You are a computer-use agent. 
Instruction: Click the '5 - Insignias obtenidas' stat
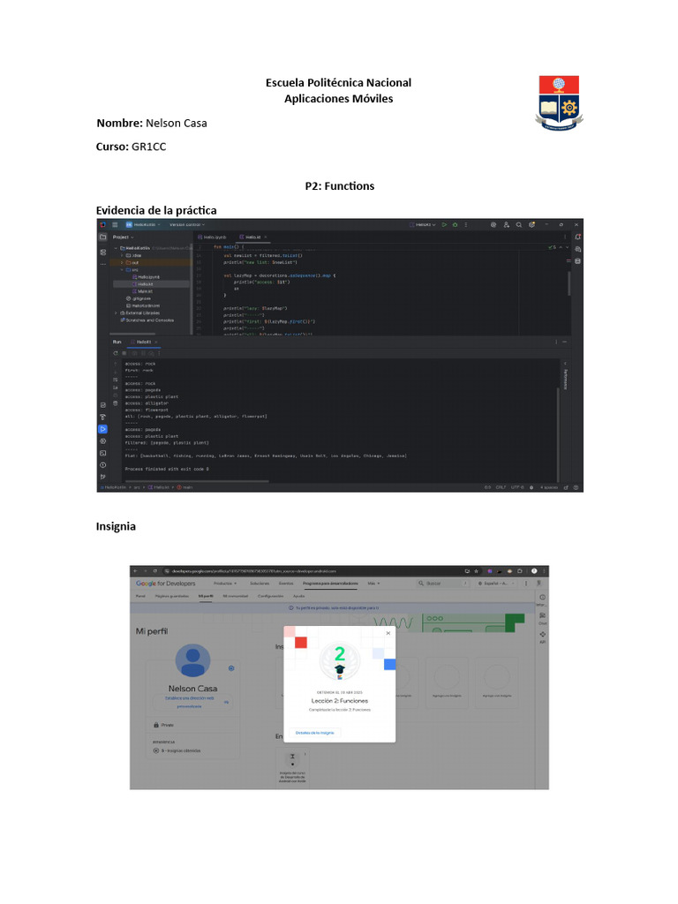(177, 750)
